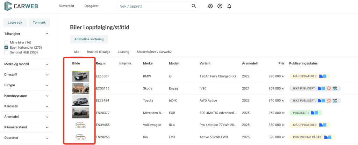Click publishing status badge on BMW i3 row
358x145 pixels.
(x=309, y=76)
